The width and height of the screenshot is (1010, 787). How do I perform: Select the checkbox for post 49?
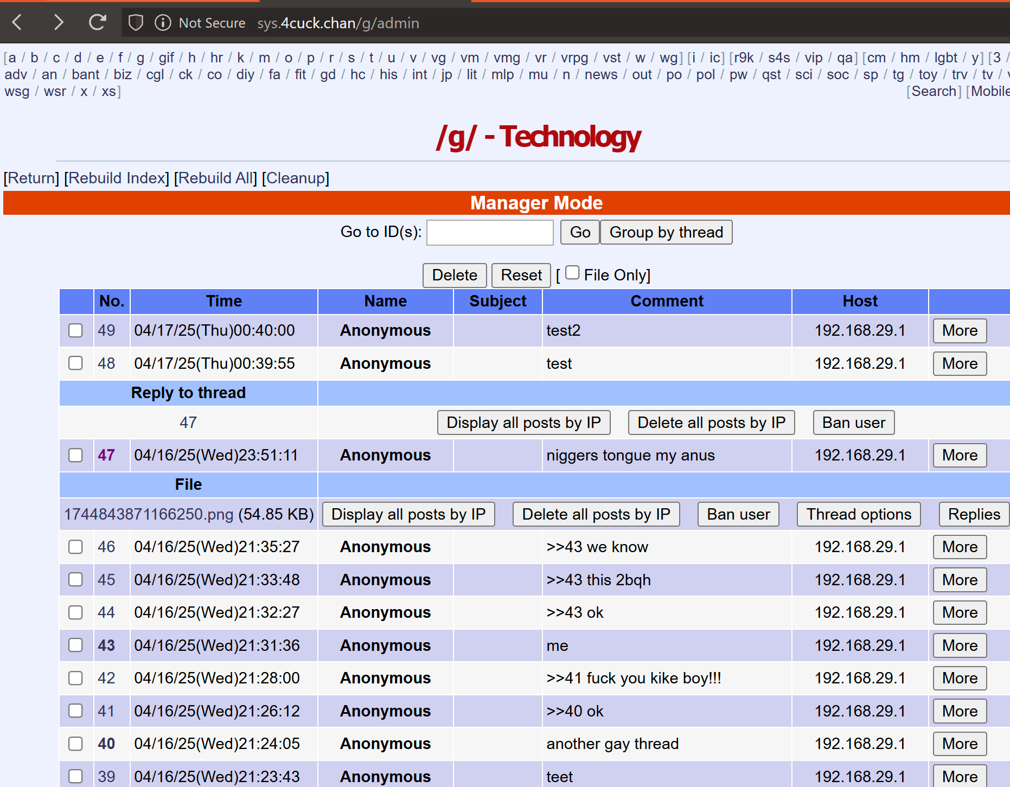[x=75, y=330]
